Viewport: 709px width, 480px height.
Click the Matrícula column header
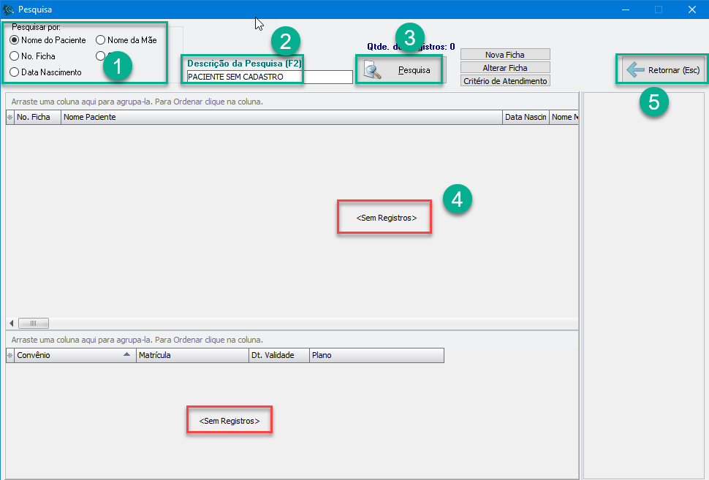click(x=192, y=355)
